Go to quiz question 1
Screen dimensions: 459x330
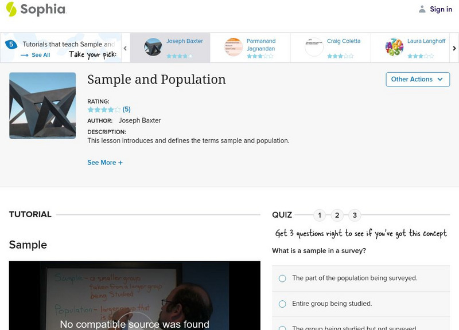click(x=320, y=215)
